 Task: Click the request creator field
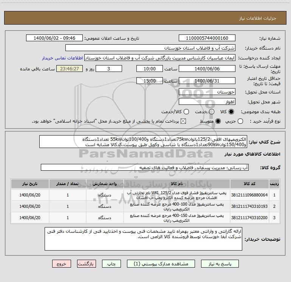(160, 58)
